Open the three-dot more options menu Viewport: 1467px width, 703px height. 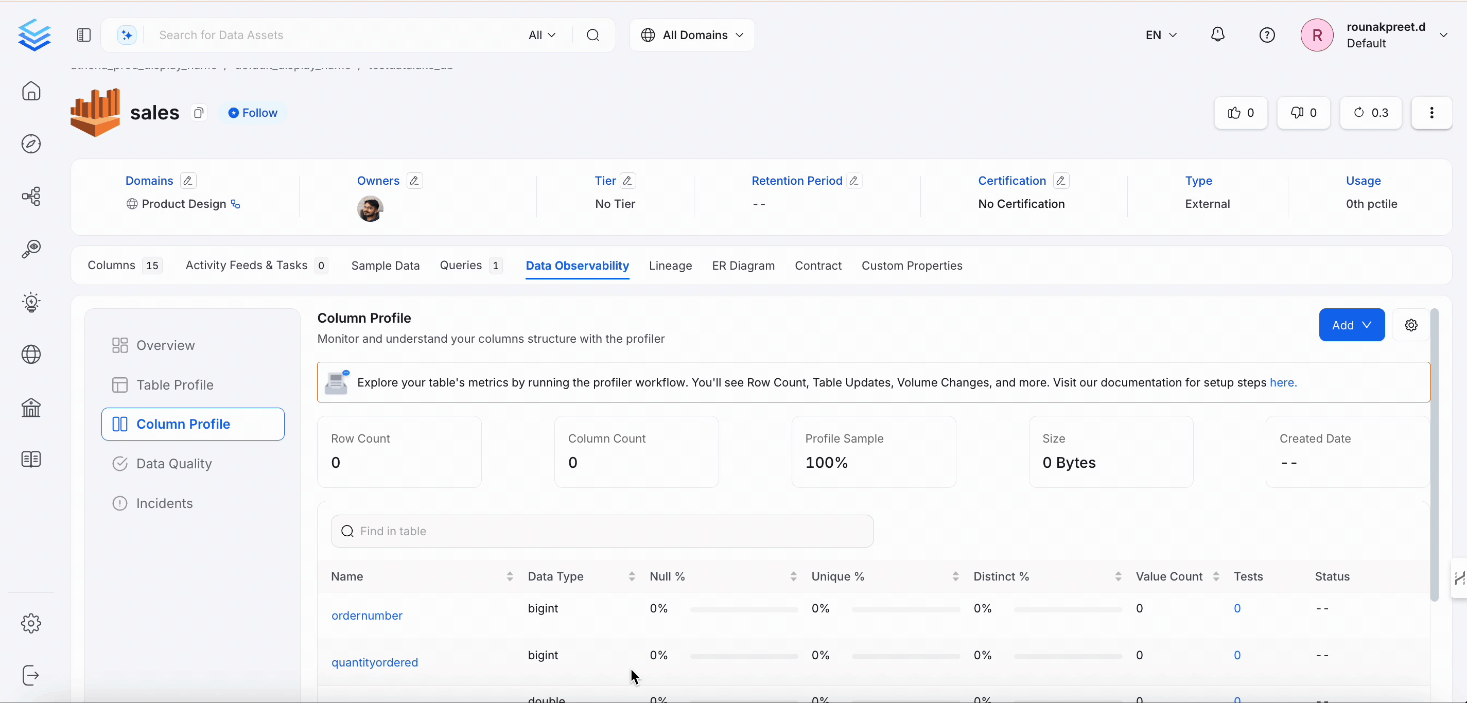(1431, 113)
